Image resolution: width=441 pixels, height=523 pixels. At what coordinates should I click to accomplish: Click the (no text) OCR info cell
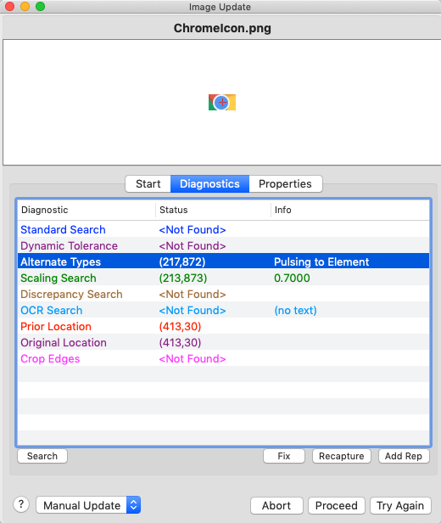(295, 310)
